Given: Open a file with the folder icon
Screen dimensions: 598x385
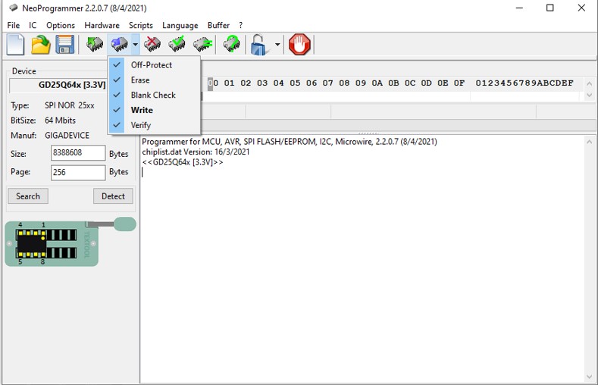Looking at the screenshot, I should [40, 45].
